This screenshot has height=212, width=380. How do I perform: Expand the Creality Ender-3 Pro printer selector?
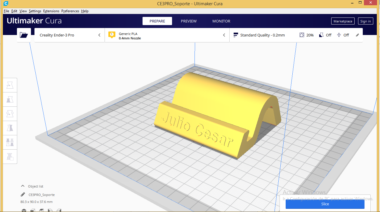(x=70, y=35)
